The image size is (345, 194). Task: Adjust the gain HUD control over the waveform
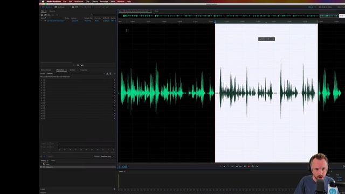(266, 39)
